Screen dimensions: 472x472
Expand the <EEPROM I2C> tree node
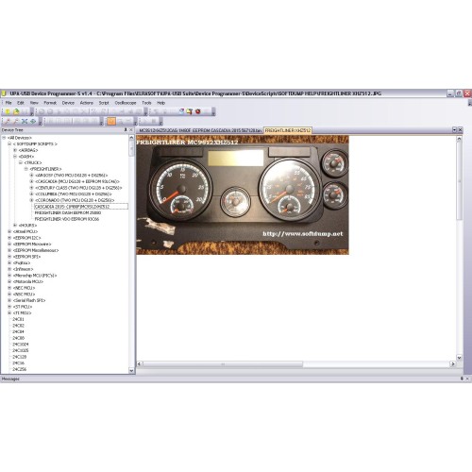coord(9,238)
